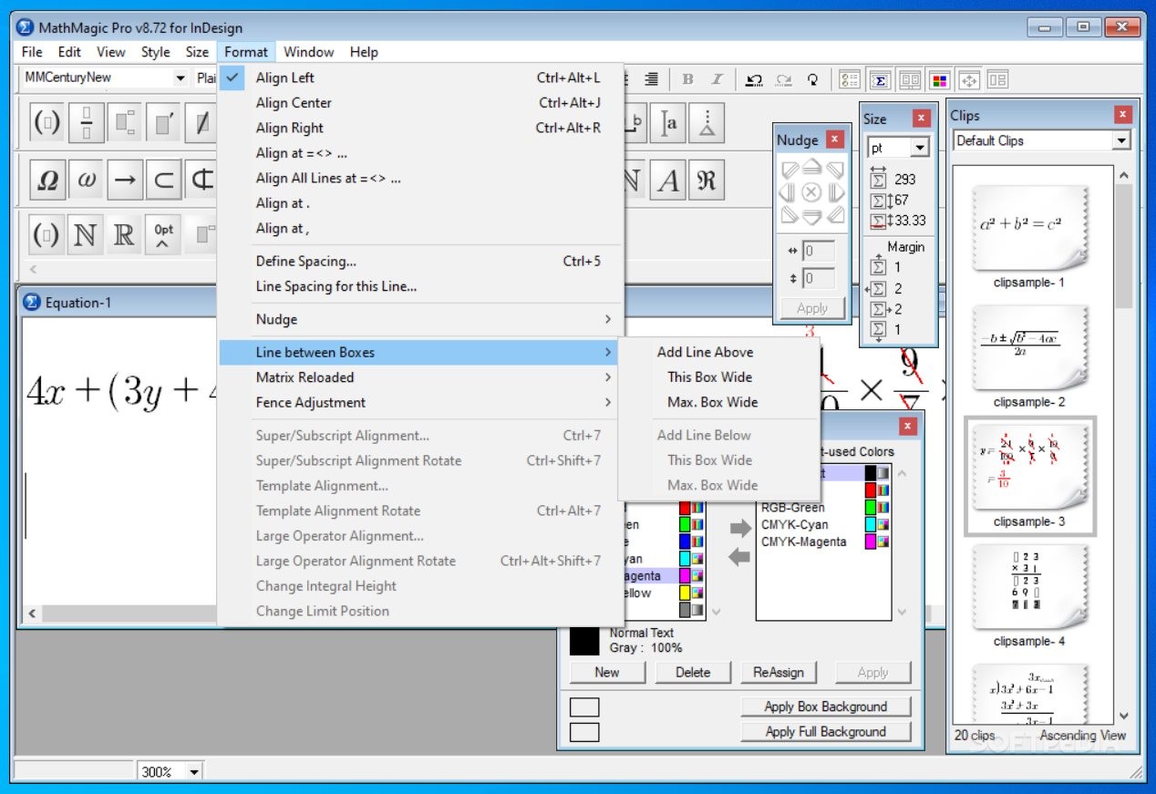Click the Italic toolbar button
Image resolution: width=1156 pixels, height=794 pixels.
pyautogui.click(x=717, y=79)
